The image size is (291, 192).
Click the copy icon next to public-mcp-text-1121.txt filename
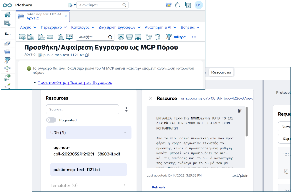click(87, 55)
